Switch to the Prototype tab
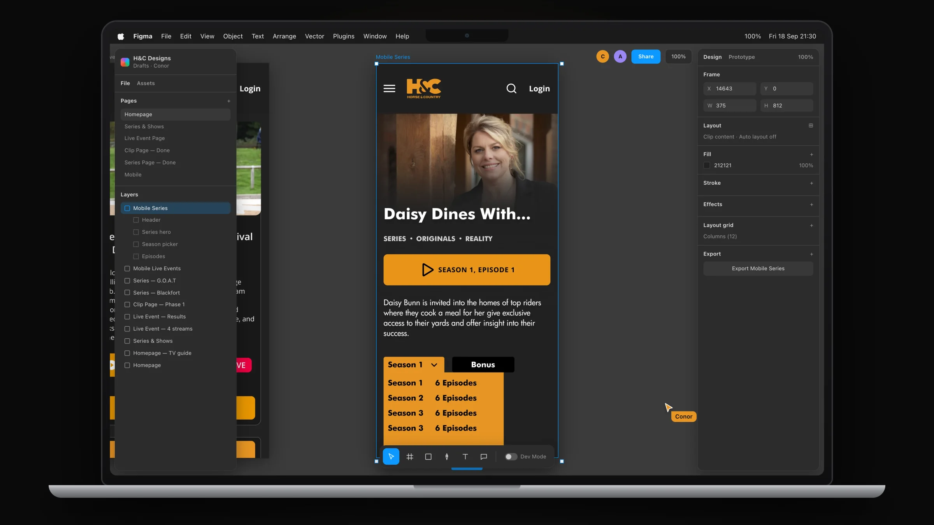This screenshot has height=525, width=934. [741, 57]
